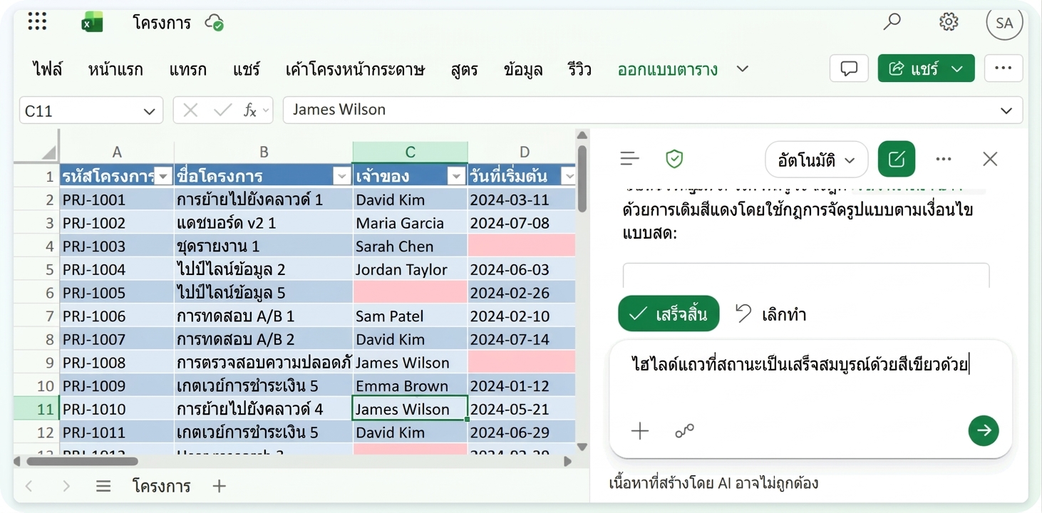1042x513 pixels.
Task: Open the อัตโนมัติ mode dropdown
Action: pyautogui.click(x=817, y=159)
